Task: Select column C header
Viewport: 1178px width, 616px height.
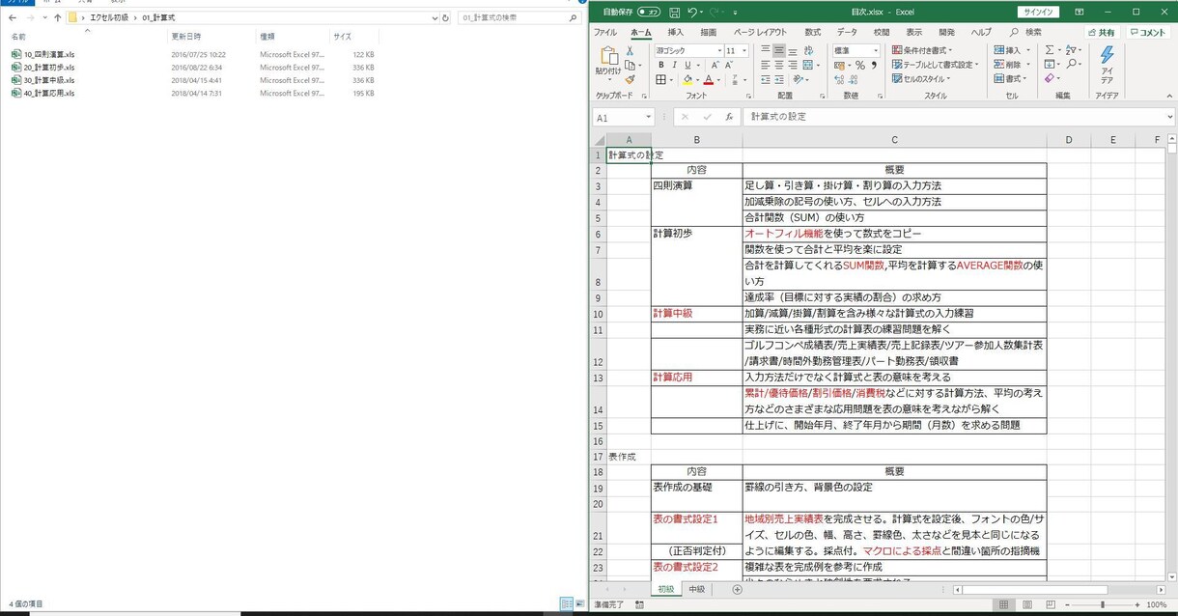Action: click(x=894, y=140)
